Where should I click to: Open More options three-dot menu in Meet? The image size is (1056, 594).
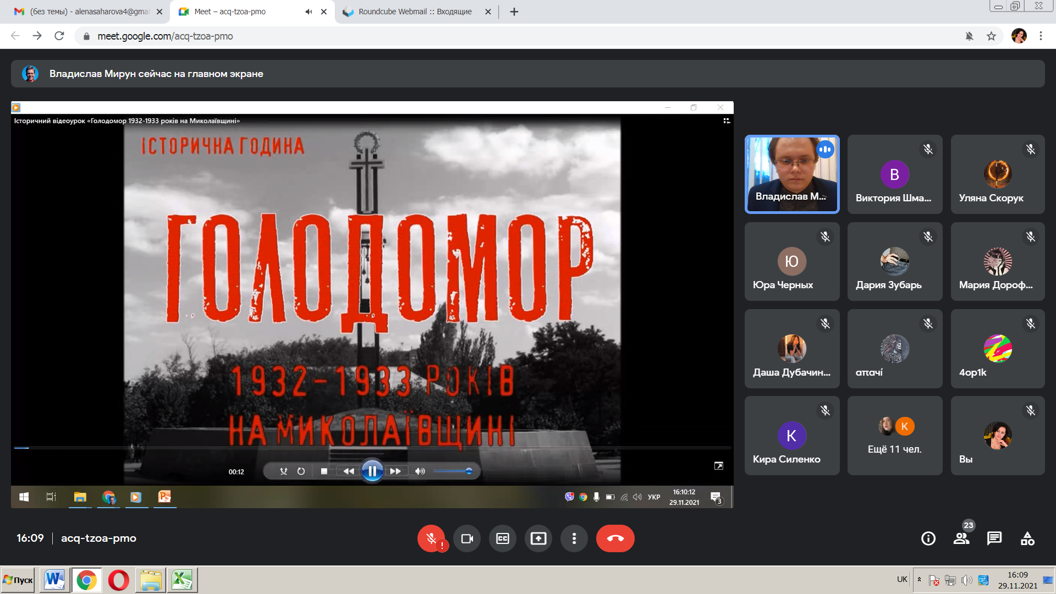(574, 538)
